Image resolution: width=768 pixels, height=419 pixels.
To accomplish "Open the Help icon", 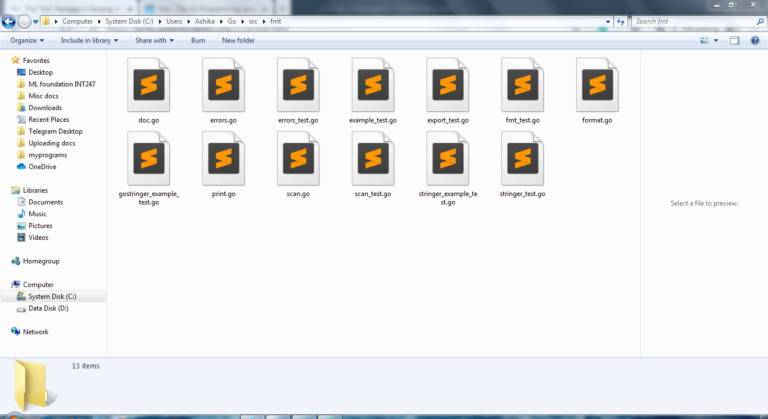I will (755, 40).
